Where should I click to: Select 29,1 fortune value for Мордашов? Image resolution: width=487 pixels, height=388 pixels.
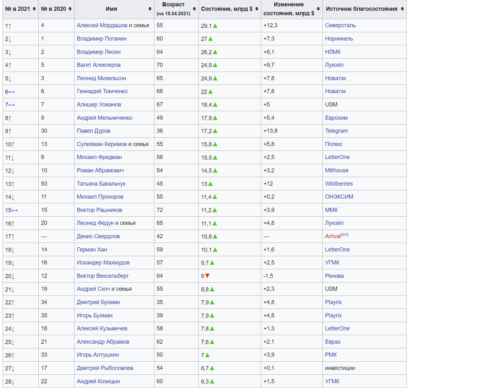click(x=206, y=26)
